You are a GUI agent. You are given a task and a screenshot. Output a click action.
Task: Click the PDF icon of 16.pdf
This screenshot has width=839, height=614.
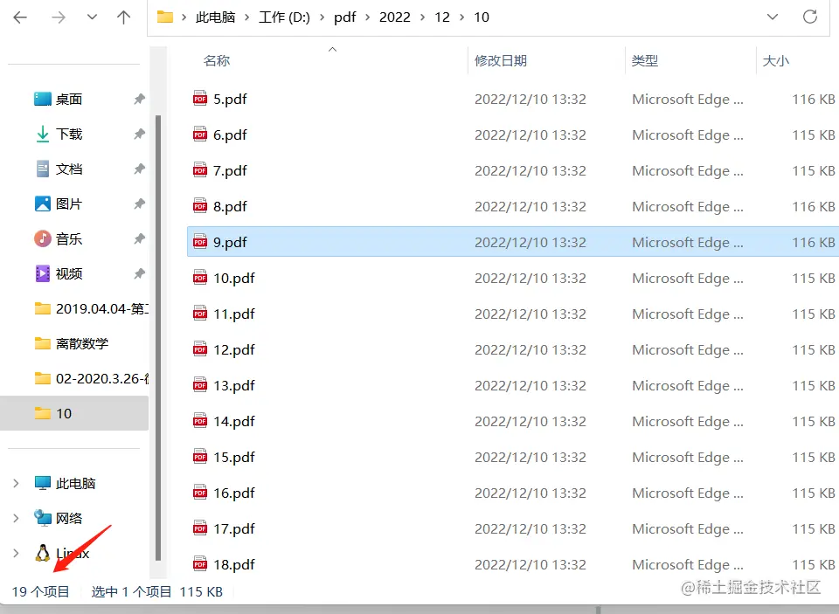[x=200, y=493]
